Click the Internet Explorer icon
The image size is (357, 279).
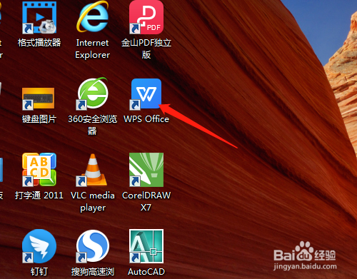pyautogui.click(x=92, y=17)
